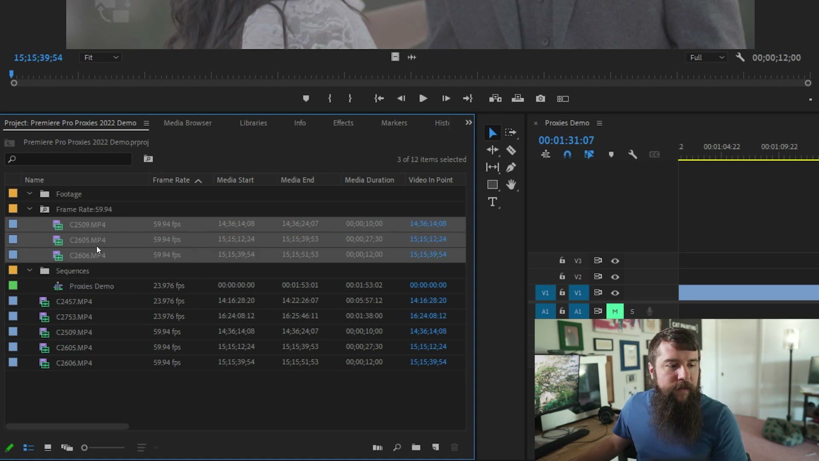Viewport: 819px width, 461px height.
Task: Step forward one frame
Action: pos(446,99)
